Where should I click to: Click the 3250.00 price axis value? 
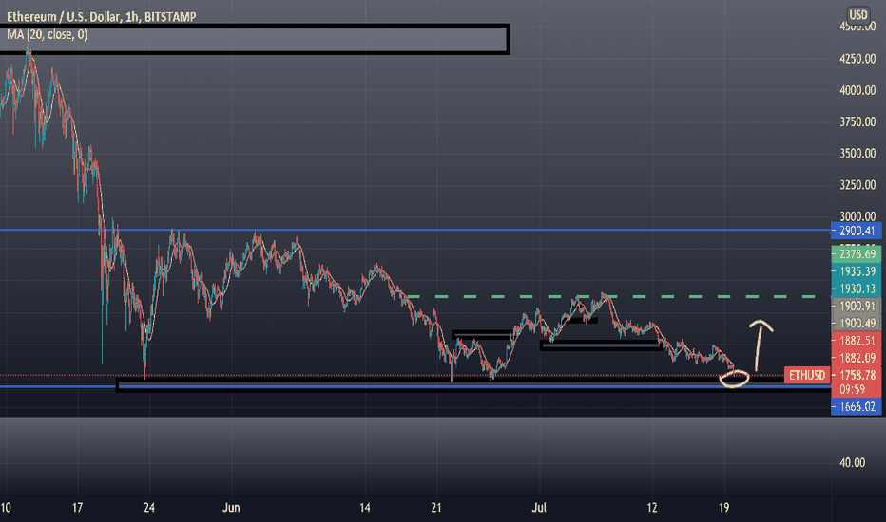(x=857, y=185)
